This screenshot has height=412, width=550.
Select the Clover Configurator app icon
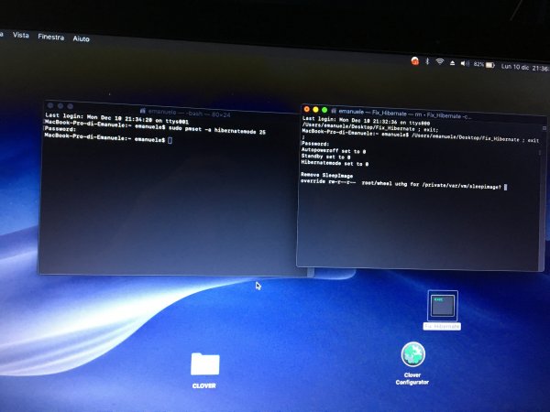coord(413,354)
